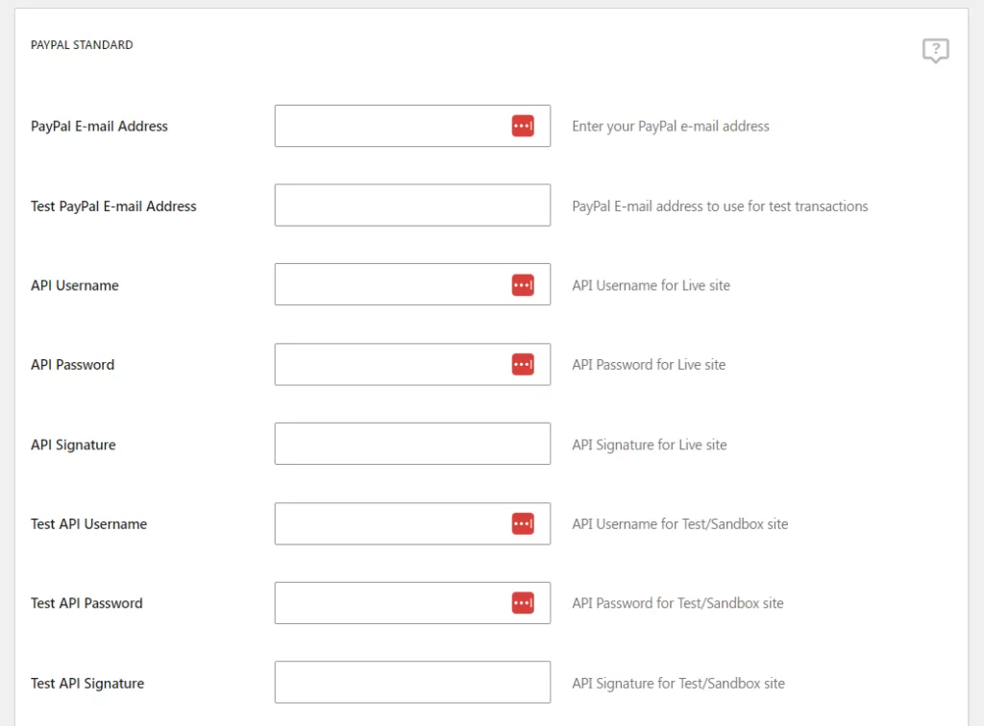
Task: Focus the API Signature input field
Action: pos(412,444)
